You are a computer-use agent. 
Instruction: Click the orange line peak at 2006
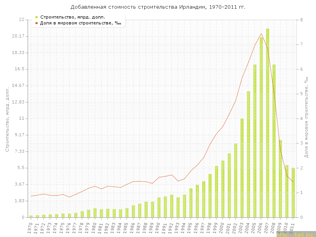tap(261, 34)
